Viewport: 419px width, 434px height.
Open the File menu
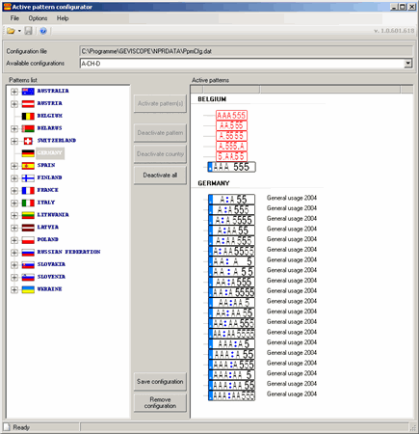coord(14,18)
